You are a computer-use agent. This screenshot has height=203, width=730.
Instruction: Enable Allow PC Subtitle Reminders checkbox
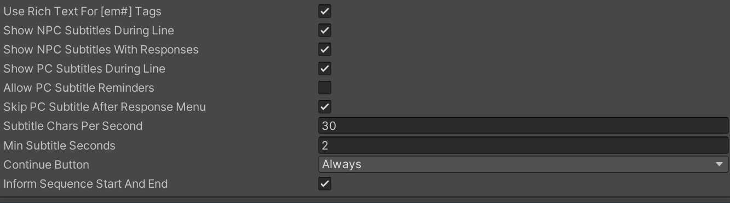[x=325, y=88]
